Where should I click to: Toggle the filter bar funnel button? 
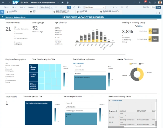69,7
